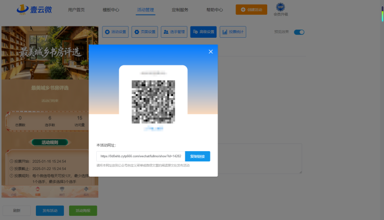
Task: Click the QR code image in dialog
Action: click(153, 102)
